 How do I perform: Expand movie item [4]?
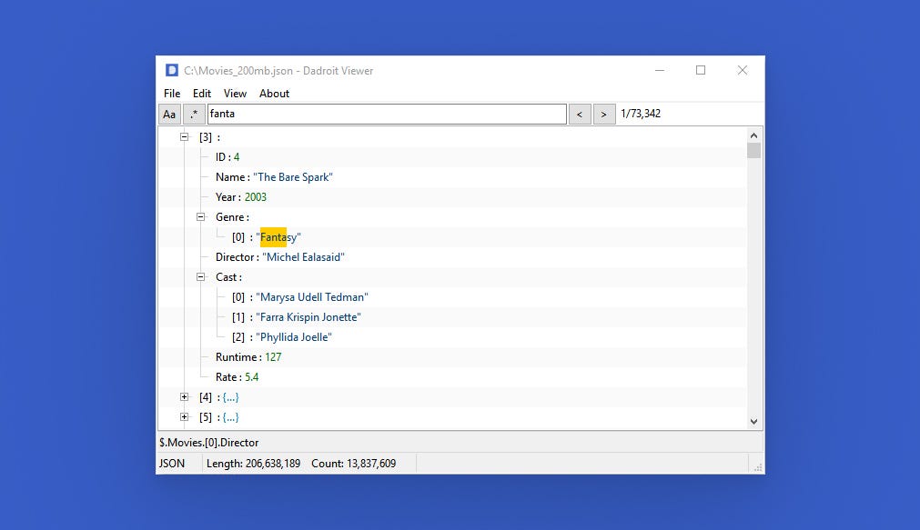(184, 396)
